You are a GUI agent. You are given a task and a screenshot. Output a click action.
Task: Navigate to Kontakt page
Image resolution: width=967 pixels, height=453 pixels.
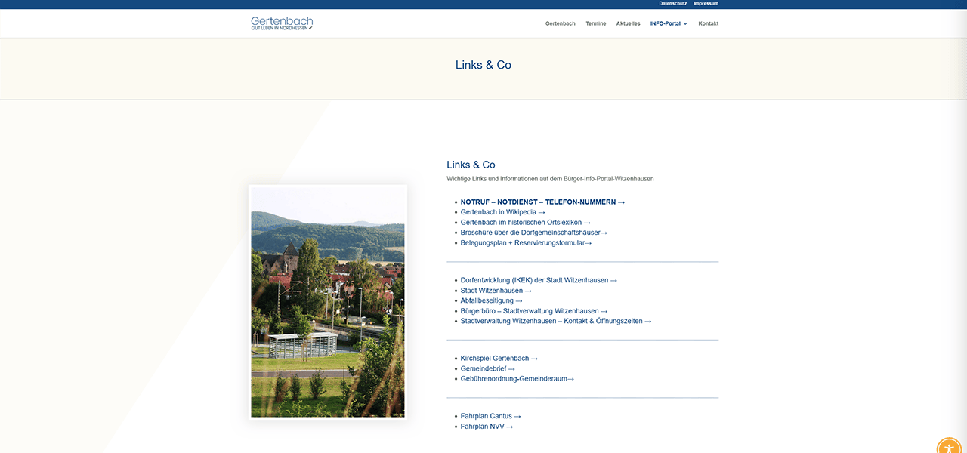708,23
